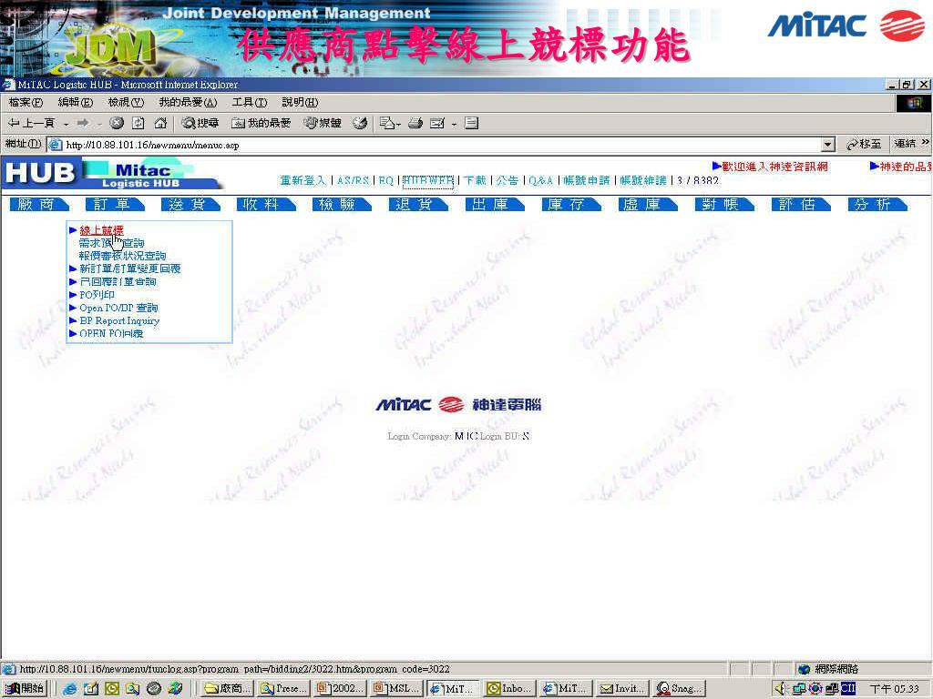Image resolution: width=933 pixels, height=699 pixels.
Task: Click the AS/RS top link
Action: click(x=353, y=180)
